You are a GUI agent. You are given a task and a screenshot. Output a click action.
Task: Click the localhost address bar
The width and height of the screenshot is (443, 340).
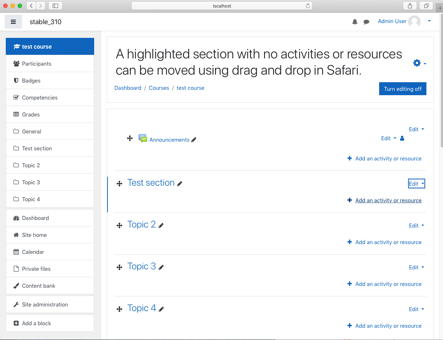(x=222, y=6)
